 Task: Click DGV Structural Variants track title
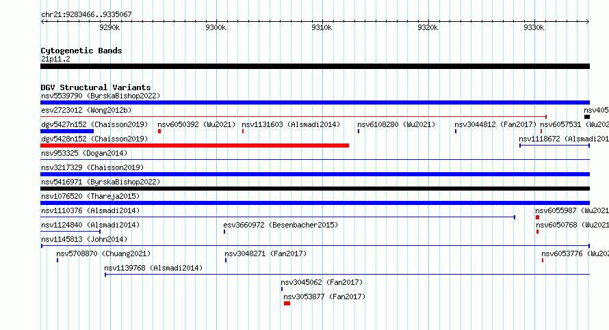coord(96,87)
